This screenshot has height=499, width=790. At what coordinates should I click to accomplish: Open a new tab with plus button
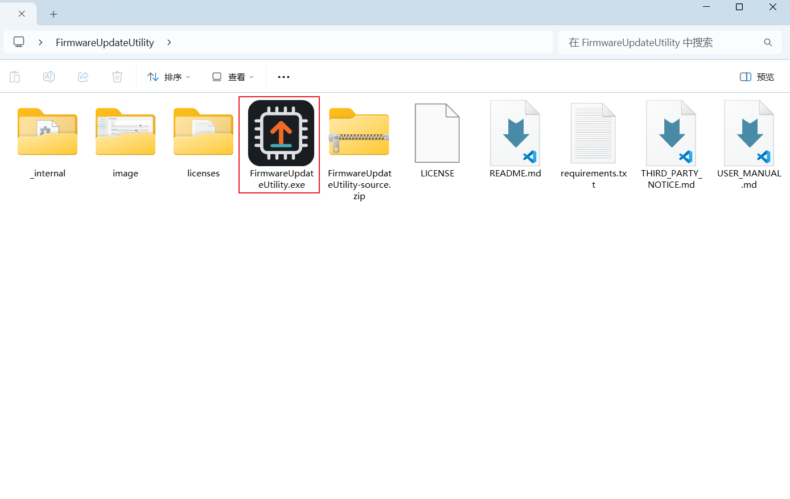54,14
